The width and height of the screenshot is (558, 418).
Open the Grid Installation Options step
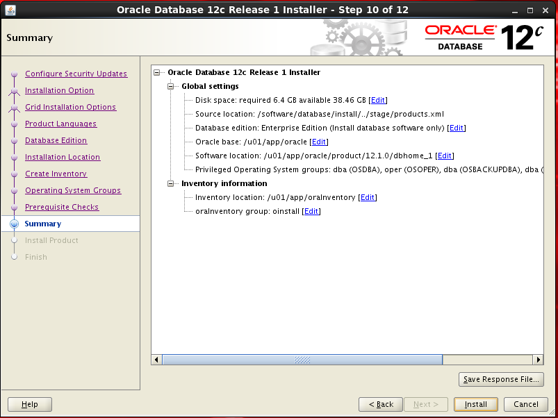point(70,107)
